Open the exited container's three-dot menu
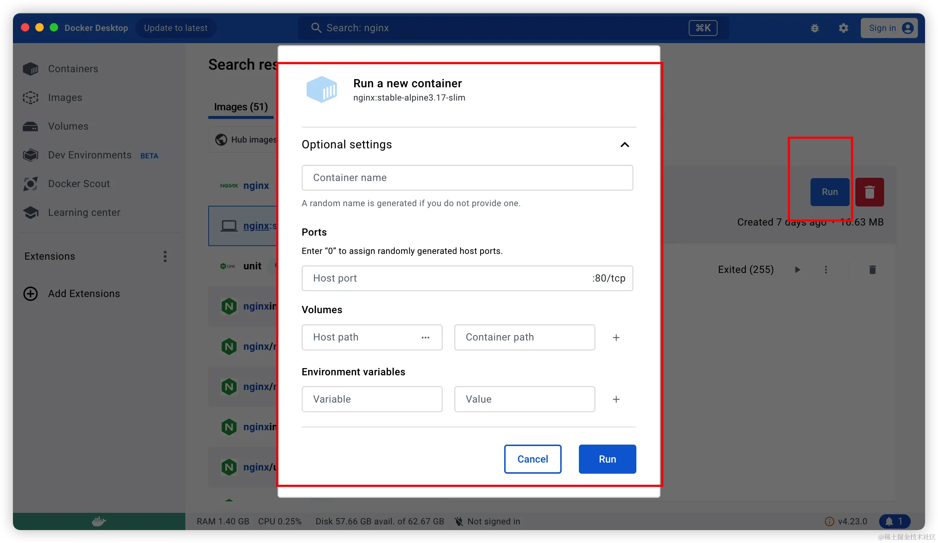 (826, 269)
